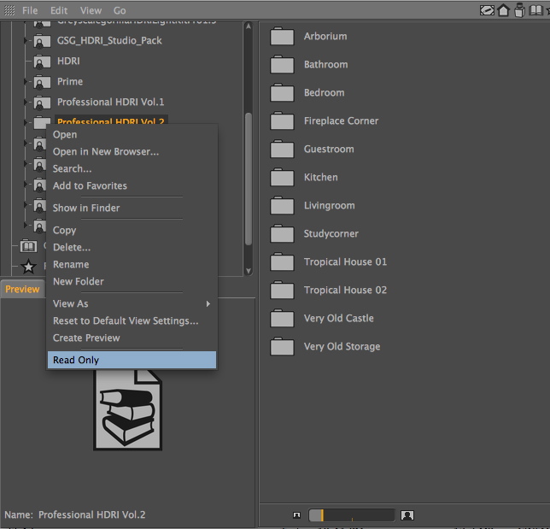Choose Add to Favorites from context menu
The height and width of the screenshot is (529, 550).
[90, 185]
